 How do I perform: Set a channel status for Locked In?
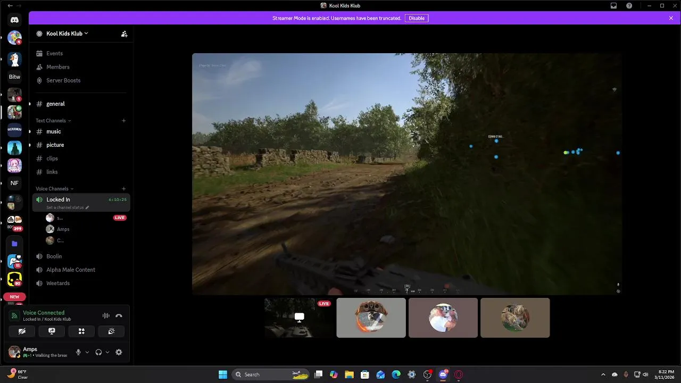(x=68, y=207)
